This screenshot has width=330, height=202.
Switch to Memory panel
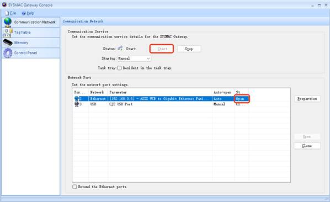(31, 42)
